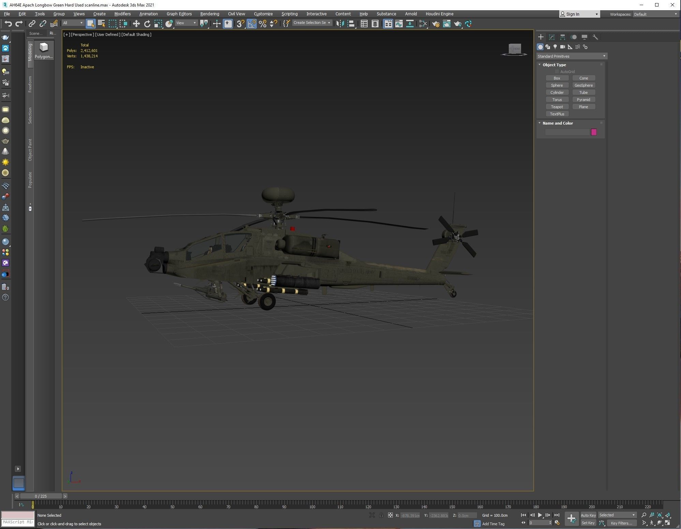681x529 pixels.
Task: Open the Utilities wrench panel
Action: [595, 37]
